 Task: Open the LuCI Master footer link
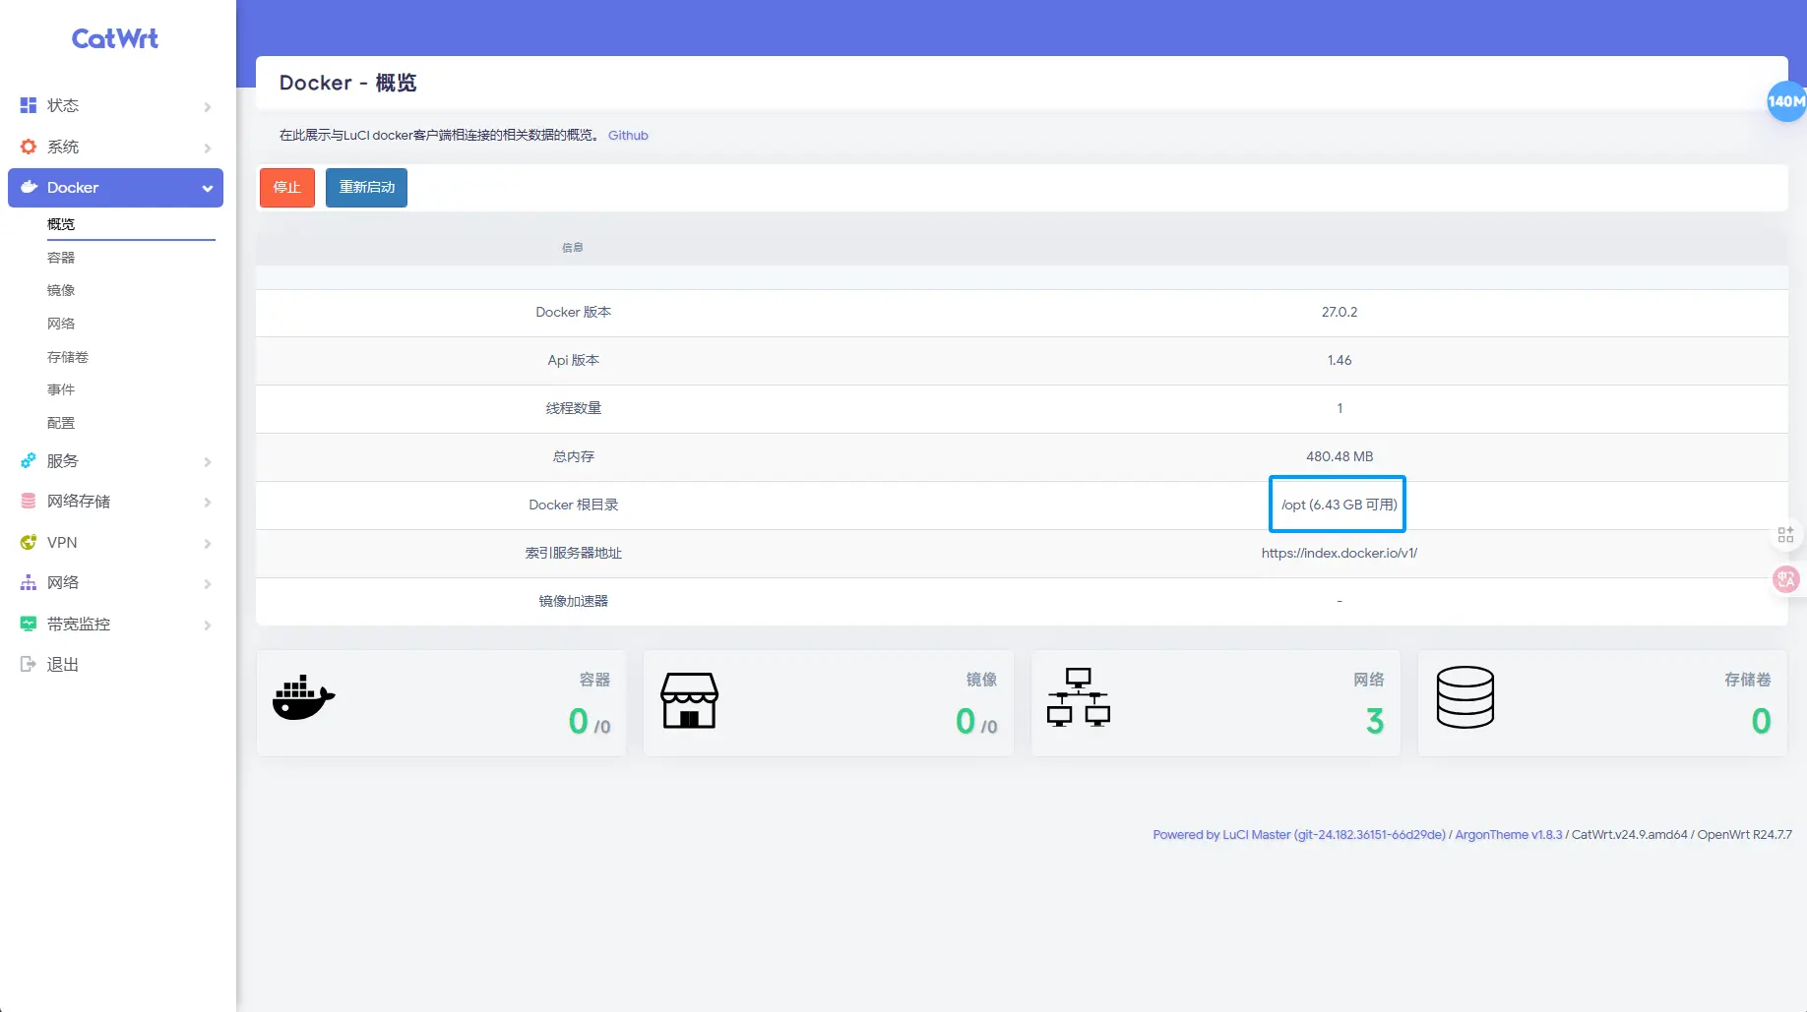point(1299,834)
